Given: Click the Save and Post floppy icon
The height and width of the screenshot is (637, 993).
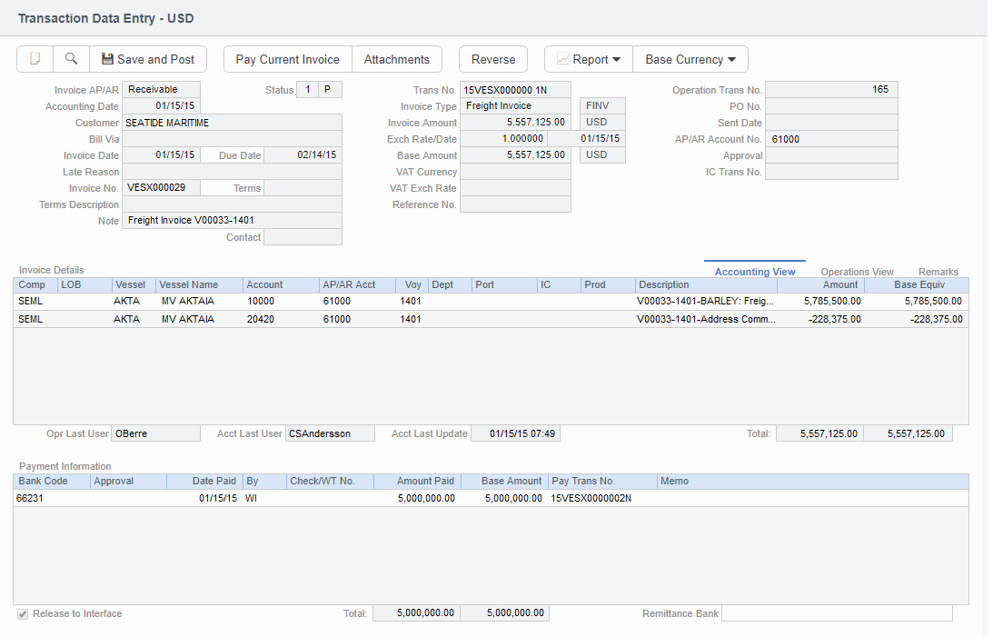Looking at the screenshot, I should click(x=107, y=59).
